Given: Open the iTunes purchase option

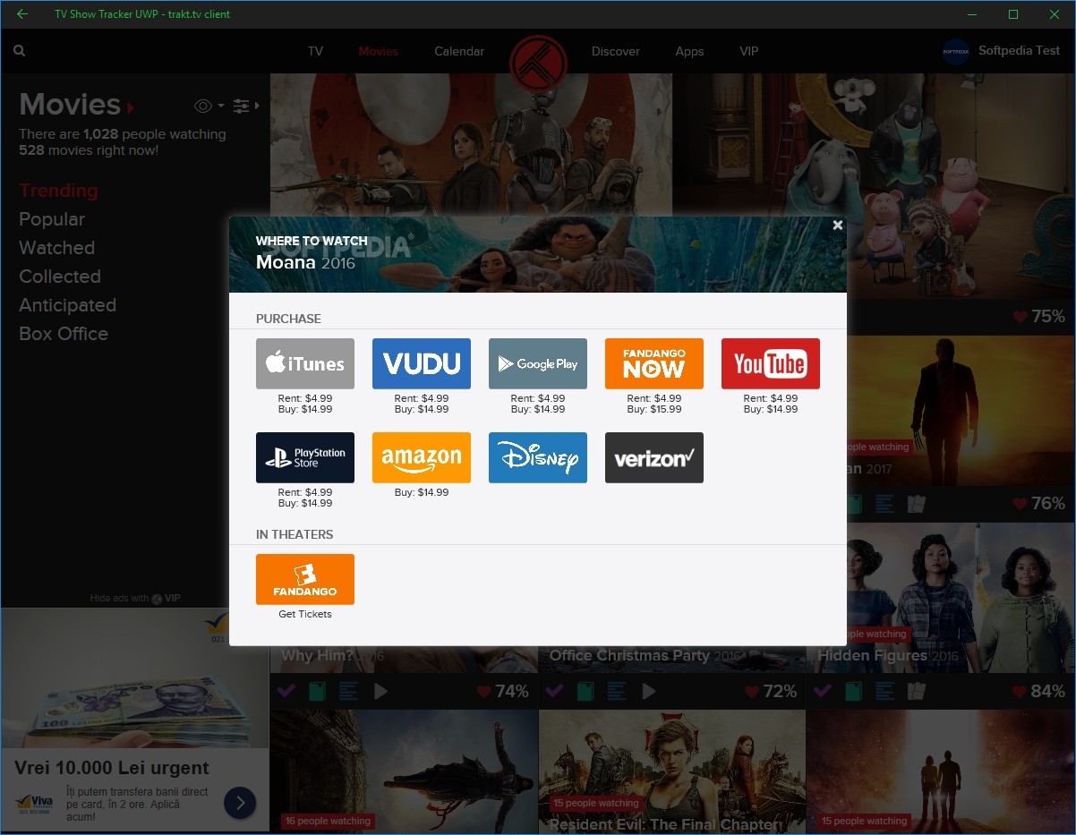Looking at the screenshot, I should pyautogui.click(x=305, y=363).
